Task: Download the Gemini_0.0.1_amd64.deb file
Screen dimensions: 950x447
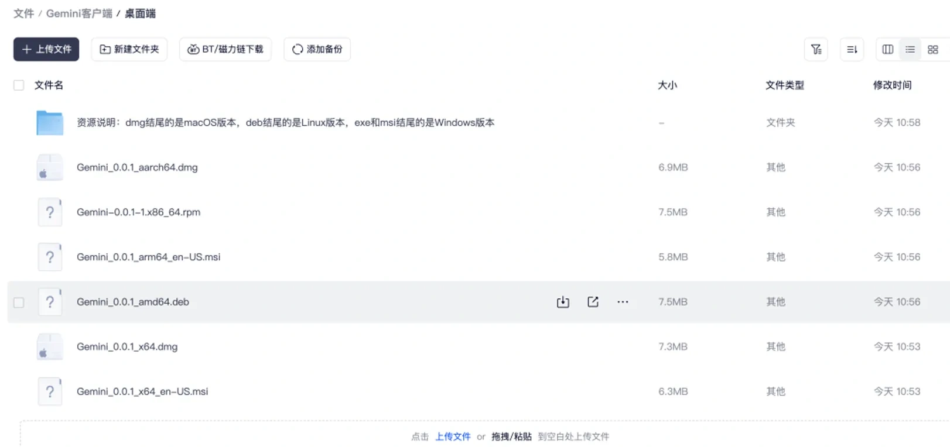Action: click(562, 302)
